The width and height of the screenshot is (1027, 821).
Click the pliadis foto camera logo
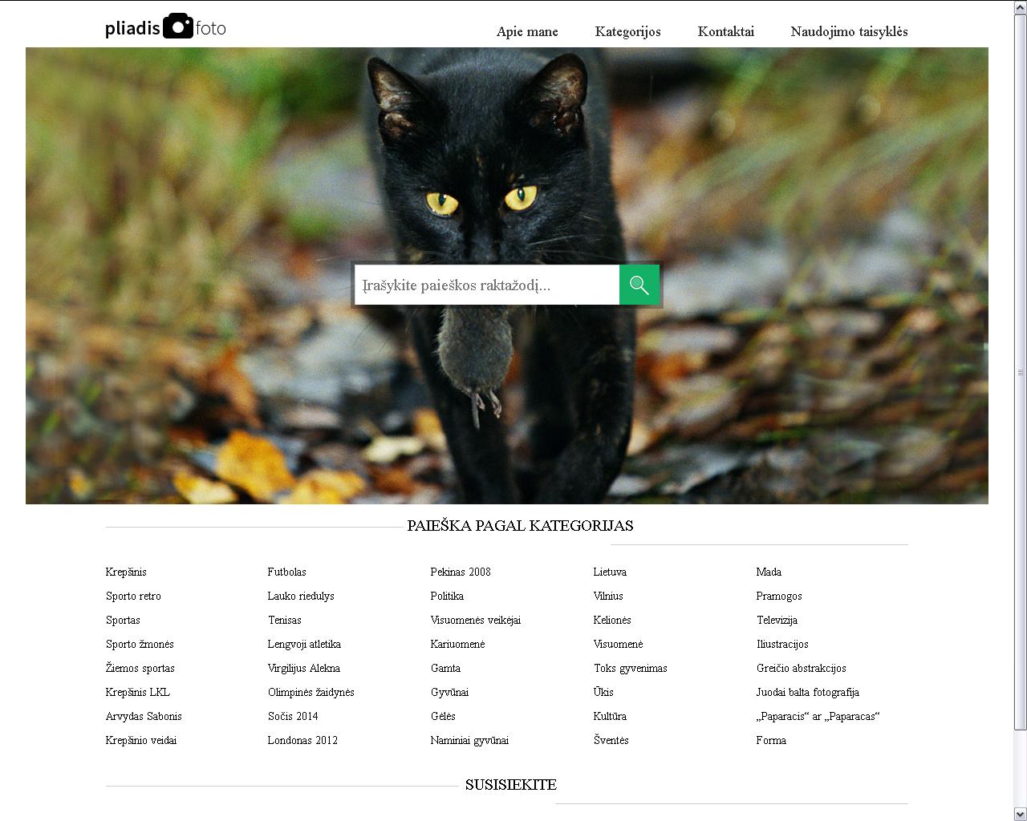[165, 27]
